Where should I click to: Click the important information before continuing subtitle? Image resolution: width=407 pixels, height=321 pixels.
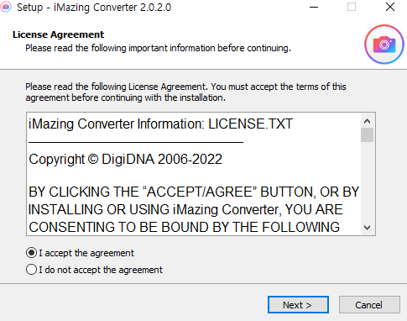point(158,48)
